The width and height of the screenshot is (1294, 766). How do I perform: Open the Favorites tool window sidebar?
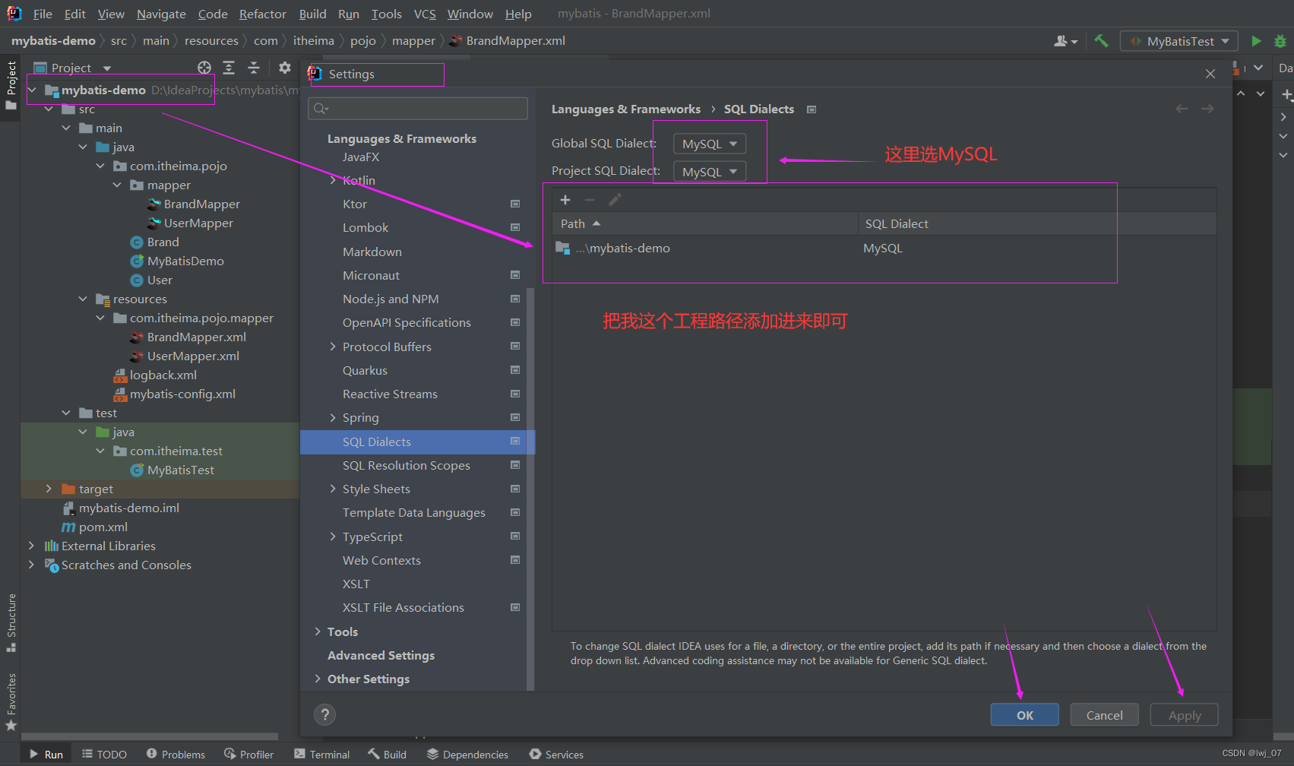(x=11, y=701)
